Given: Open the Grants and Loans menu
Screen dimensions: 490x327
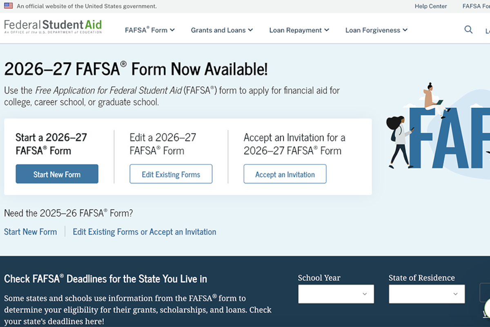Looking at the screenshot, I should tap(222, 30).
